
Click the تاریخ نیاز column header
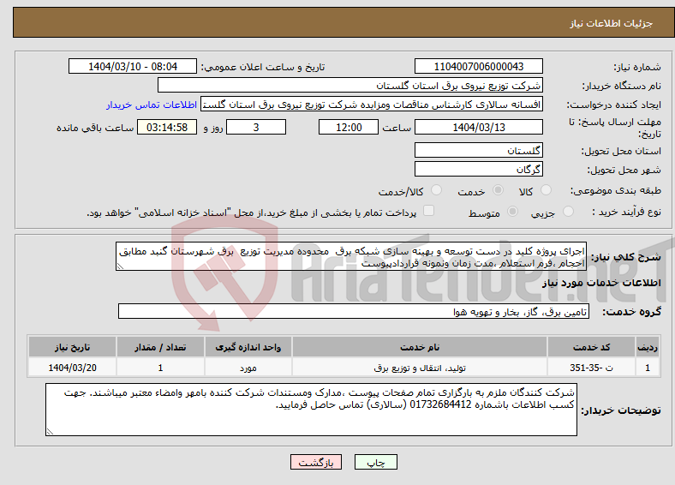click(x=72, y=347)
